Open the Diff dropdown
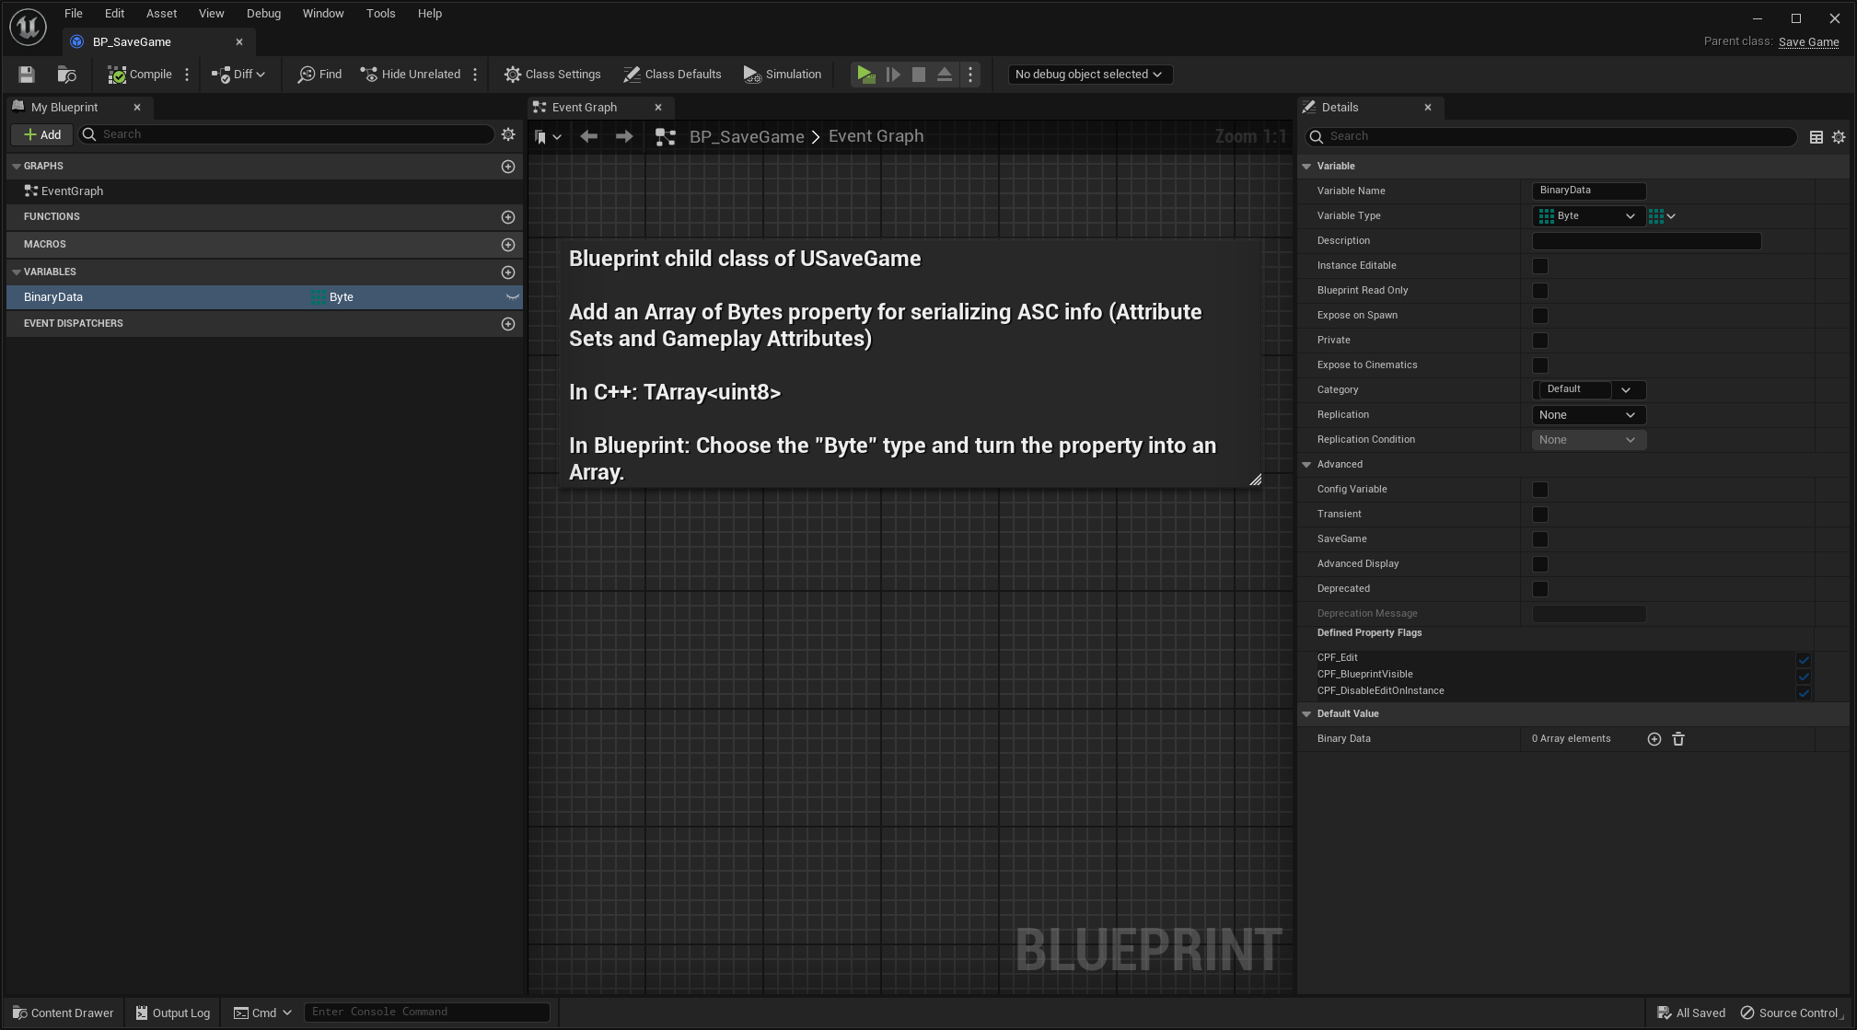Screen dimensions: 1857x1030 [238, 75]
